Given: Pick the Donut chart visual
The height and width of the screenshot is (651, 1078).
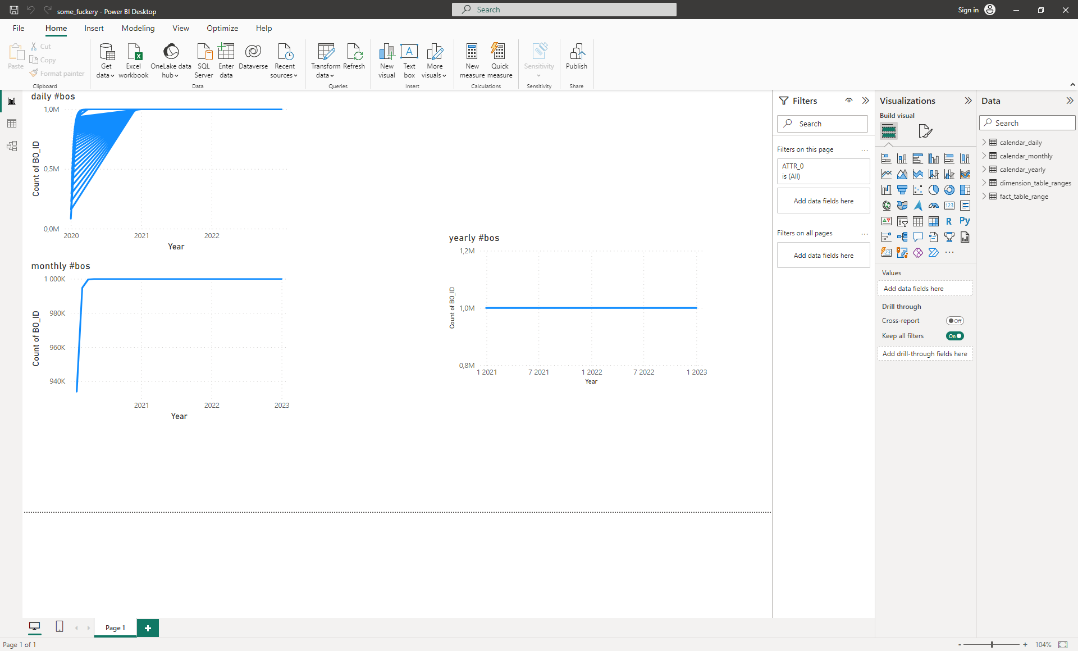Looking at the screenshot, I should pyautogui.click(x=949, y=190).
